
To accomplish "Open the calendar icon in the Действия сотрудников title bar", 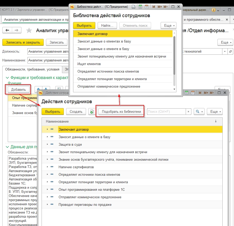I will pyautogui.click(x=193, y=93).
